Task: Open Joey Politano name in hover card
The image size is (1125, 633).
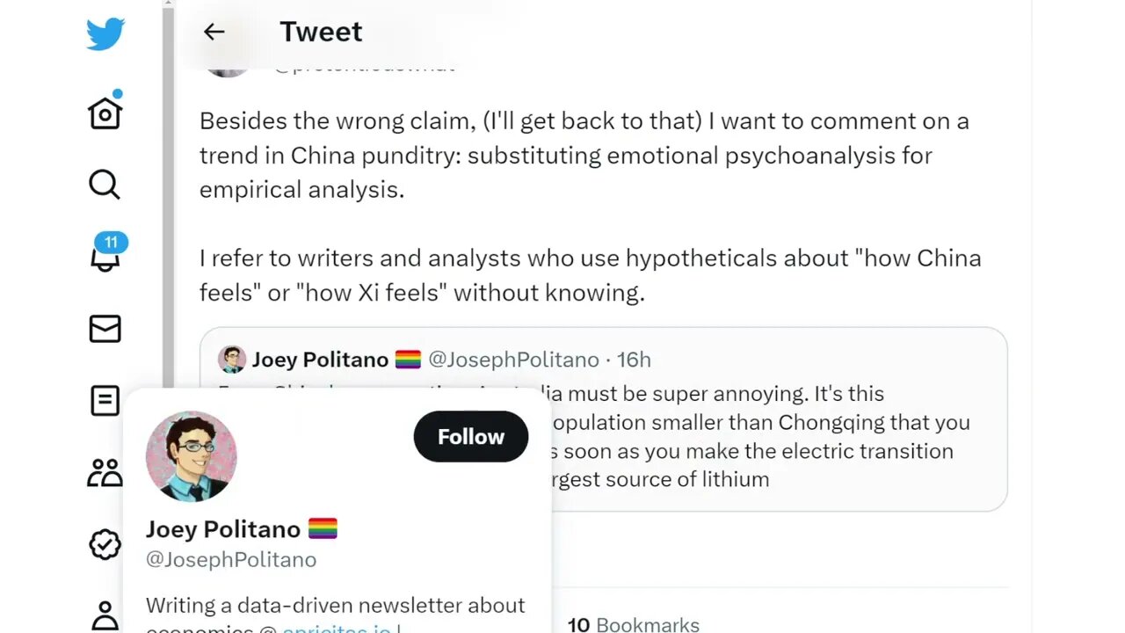Action: (x=223, y=529)
